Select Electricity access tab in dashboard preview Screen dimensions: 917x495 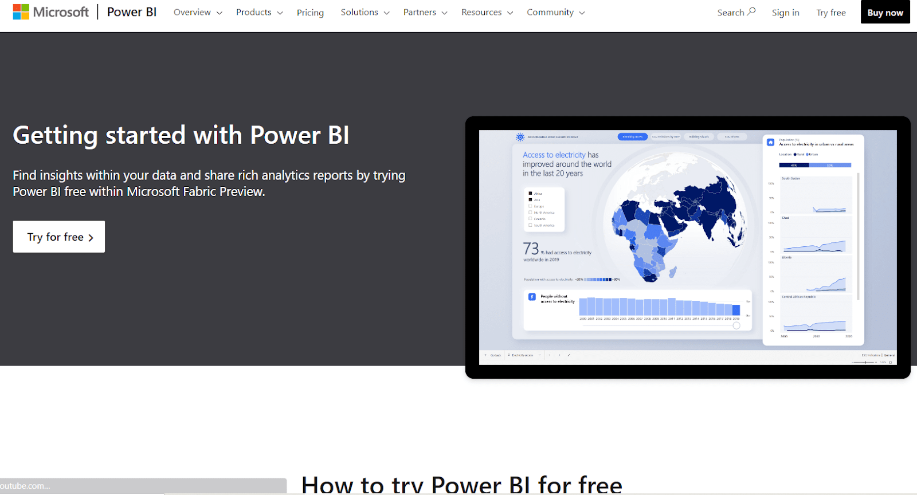[633, 136]
